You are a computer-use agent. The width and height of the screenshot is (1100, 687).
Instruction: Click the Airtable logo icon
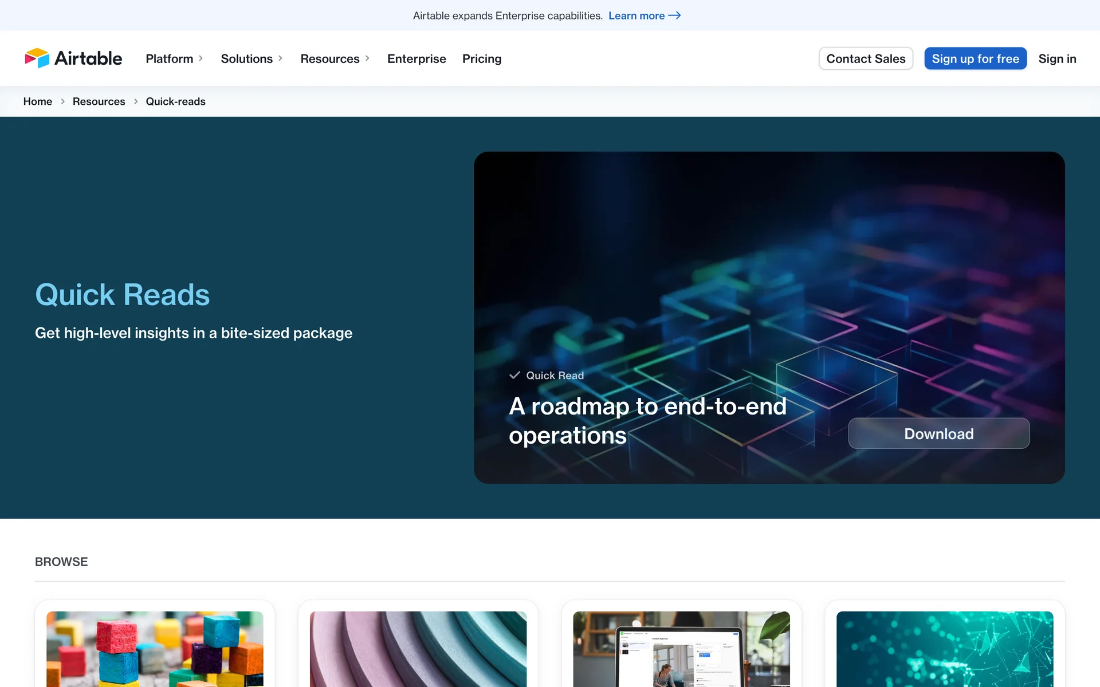coord(37,58)
